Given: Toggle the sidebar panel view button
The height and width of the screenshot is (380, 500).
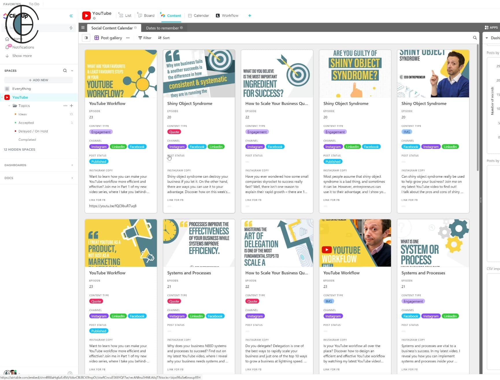Looking at the screenshot, I should pyautogui.click(x=86, y=38).
